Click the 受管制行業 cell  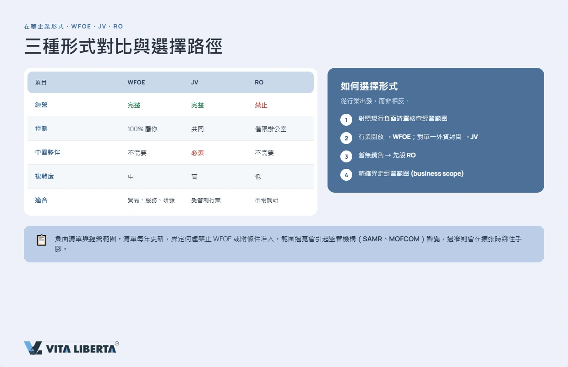click(206, 200)
